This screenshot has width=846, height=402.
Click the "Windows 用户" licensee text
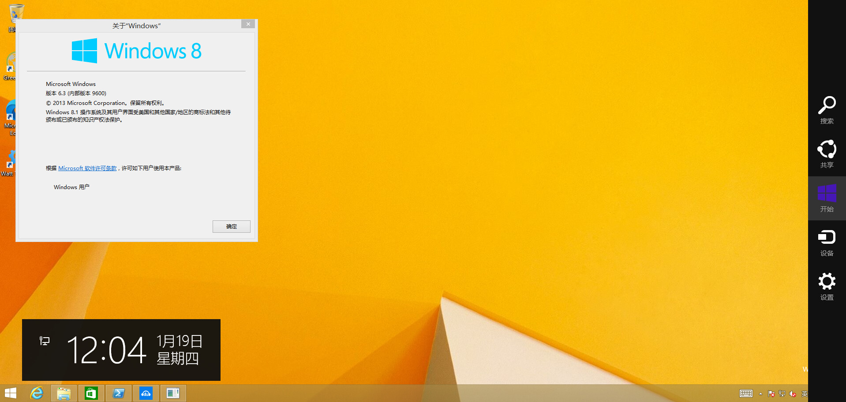click(71, 187)
